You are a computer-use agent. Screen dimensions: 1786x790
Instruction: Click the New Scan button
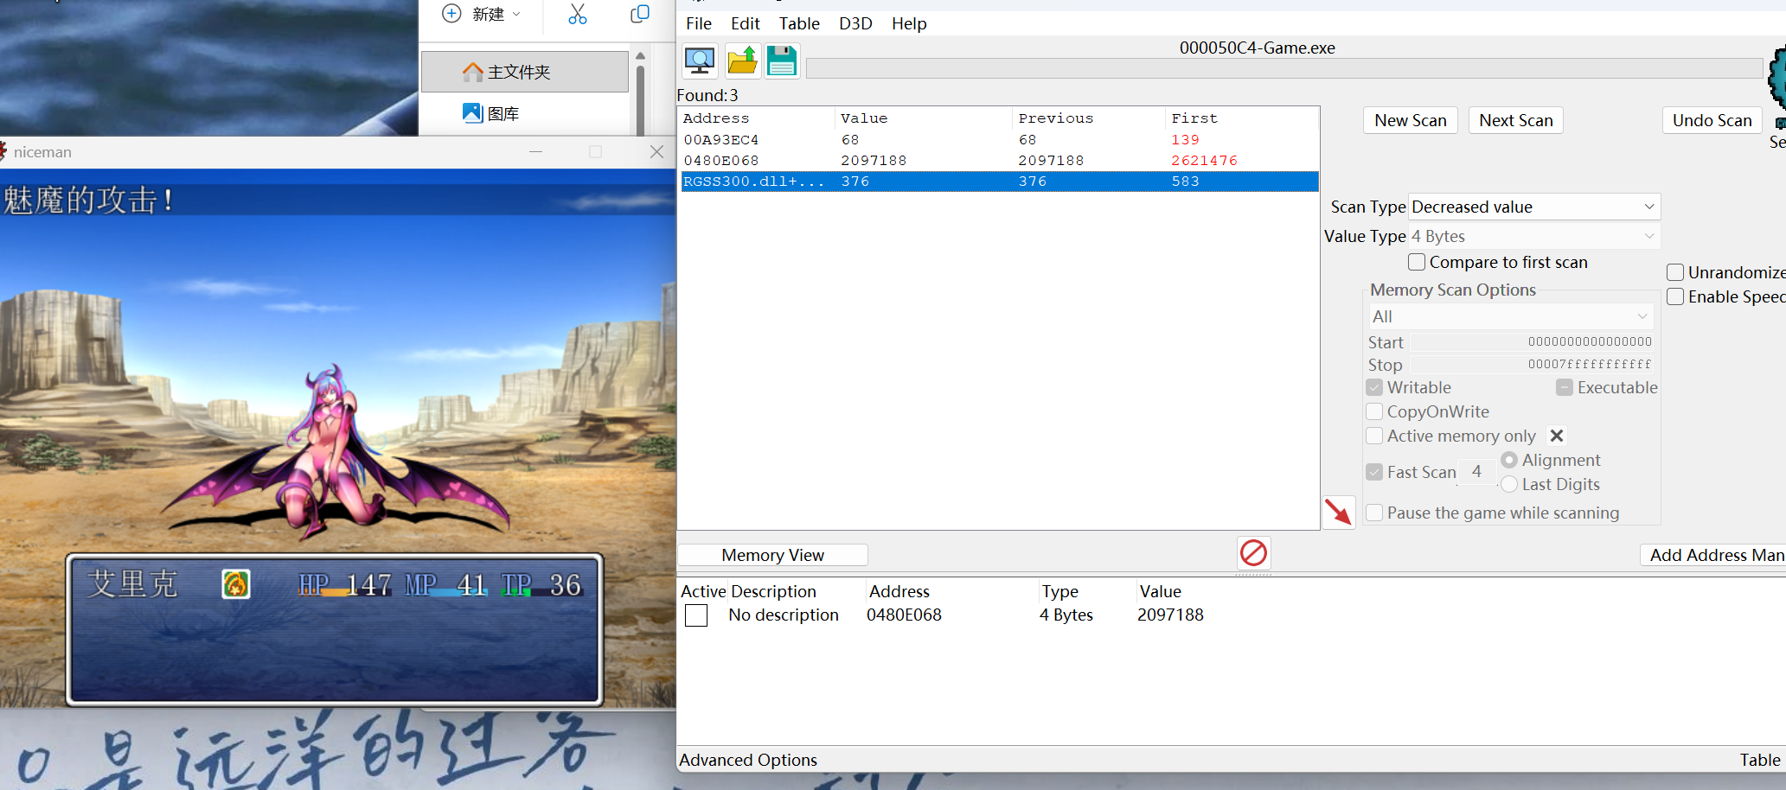point(1411,120)
